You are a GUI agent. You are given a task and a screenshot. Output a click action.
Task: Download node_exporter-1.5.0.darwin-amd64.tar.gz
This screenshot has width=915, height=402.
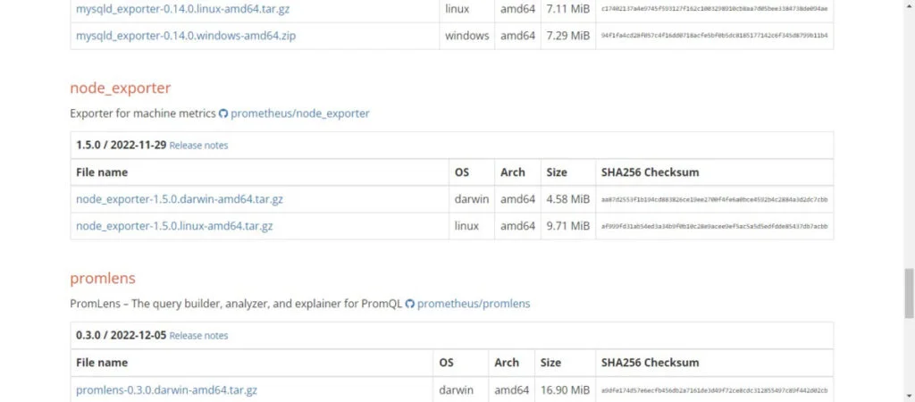click(x=180, y=199)
